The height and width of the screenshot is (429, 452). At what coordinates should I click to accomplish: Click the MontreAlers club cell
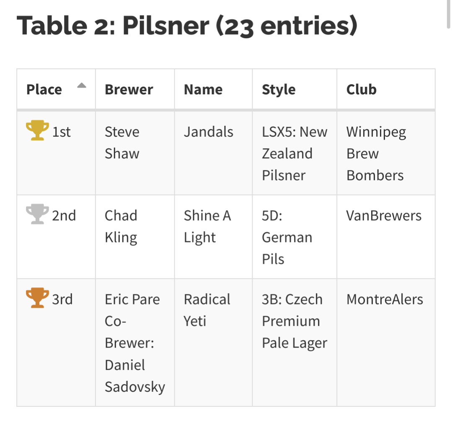click(385, 300)
